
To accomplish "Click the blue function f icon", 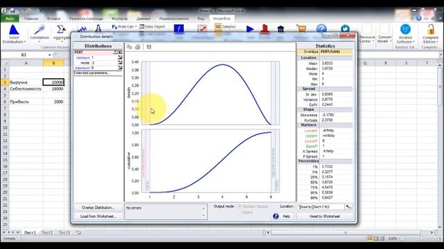I will (179, 28).
